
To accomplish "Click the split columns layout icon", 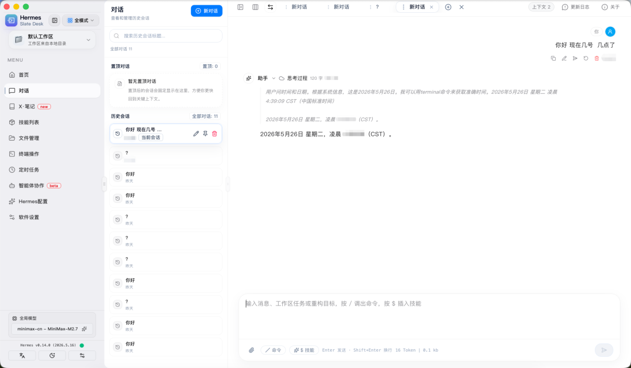I will tap(255, 7).
